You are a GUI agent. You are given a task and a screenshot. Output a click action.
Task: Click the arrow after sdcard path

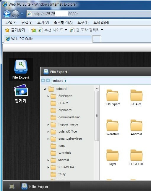click(66, 81)
